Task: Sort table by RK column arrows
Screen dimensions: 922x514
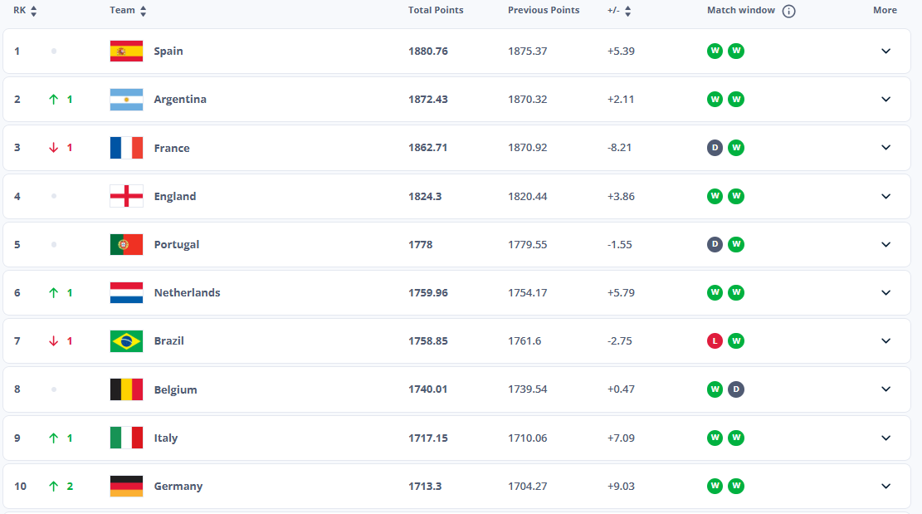Action: (34, 11)
